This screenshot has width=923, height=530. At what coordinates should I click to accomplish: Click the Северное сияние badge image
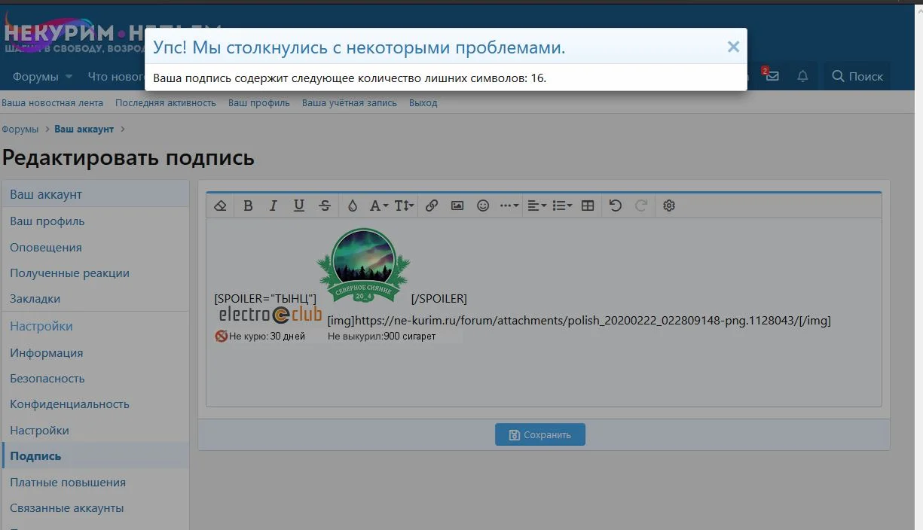(364, 264)
